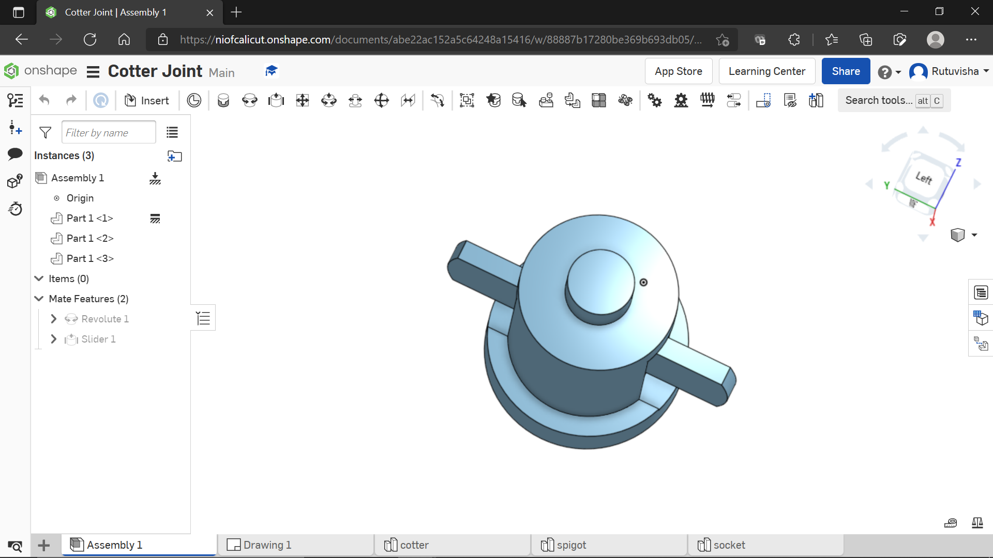Open Mass properties scale icon

pyautogui.click(x=977, y=523)
